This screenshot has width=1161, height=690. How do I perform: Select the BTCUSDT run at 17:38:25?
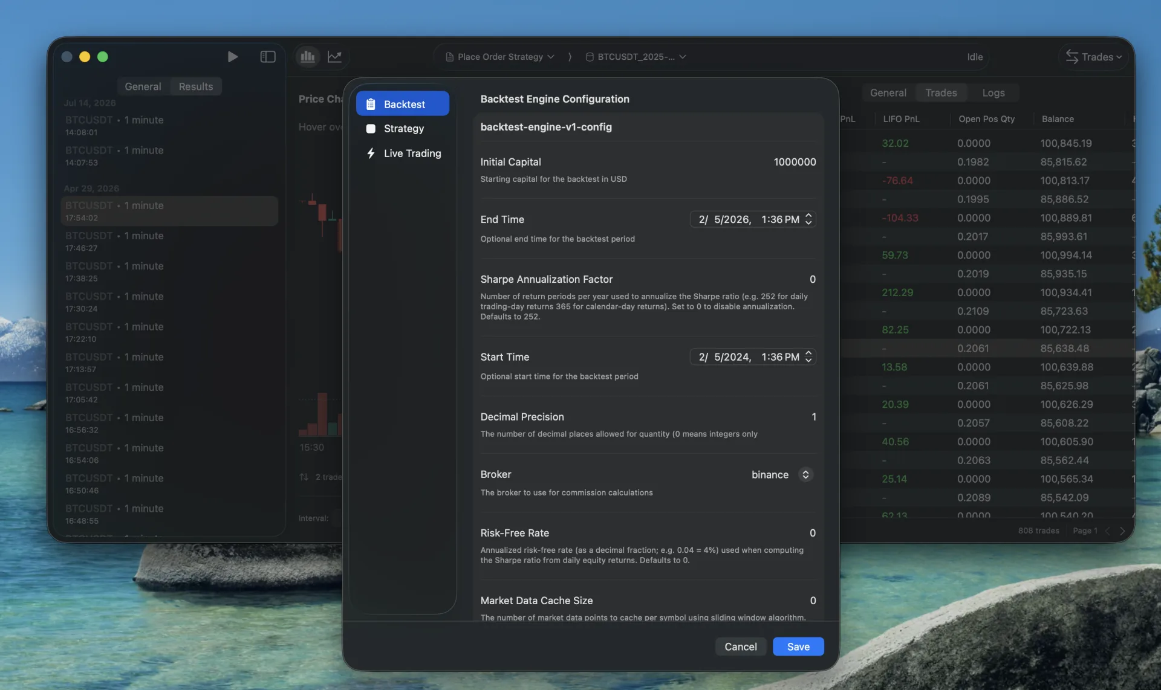click(x=169, y=272)
